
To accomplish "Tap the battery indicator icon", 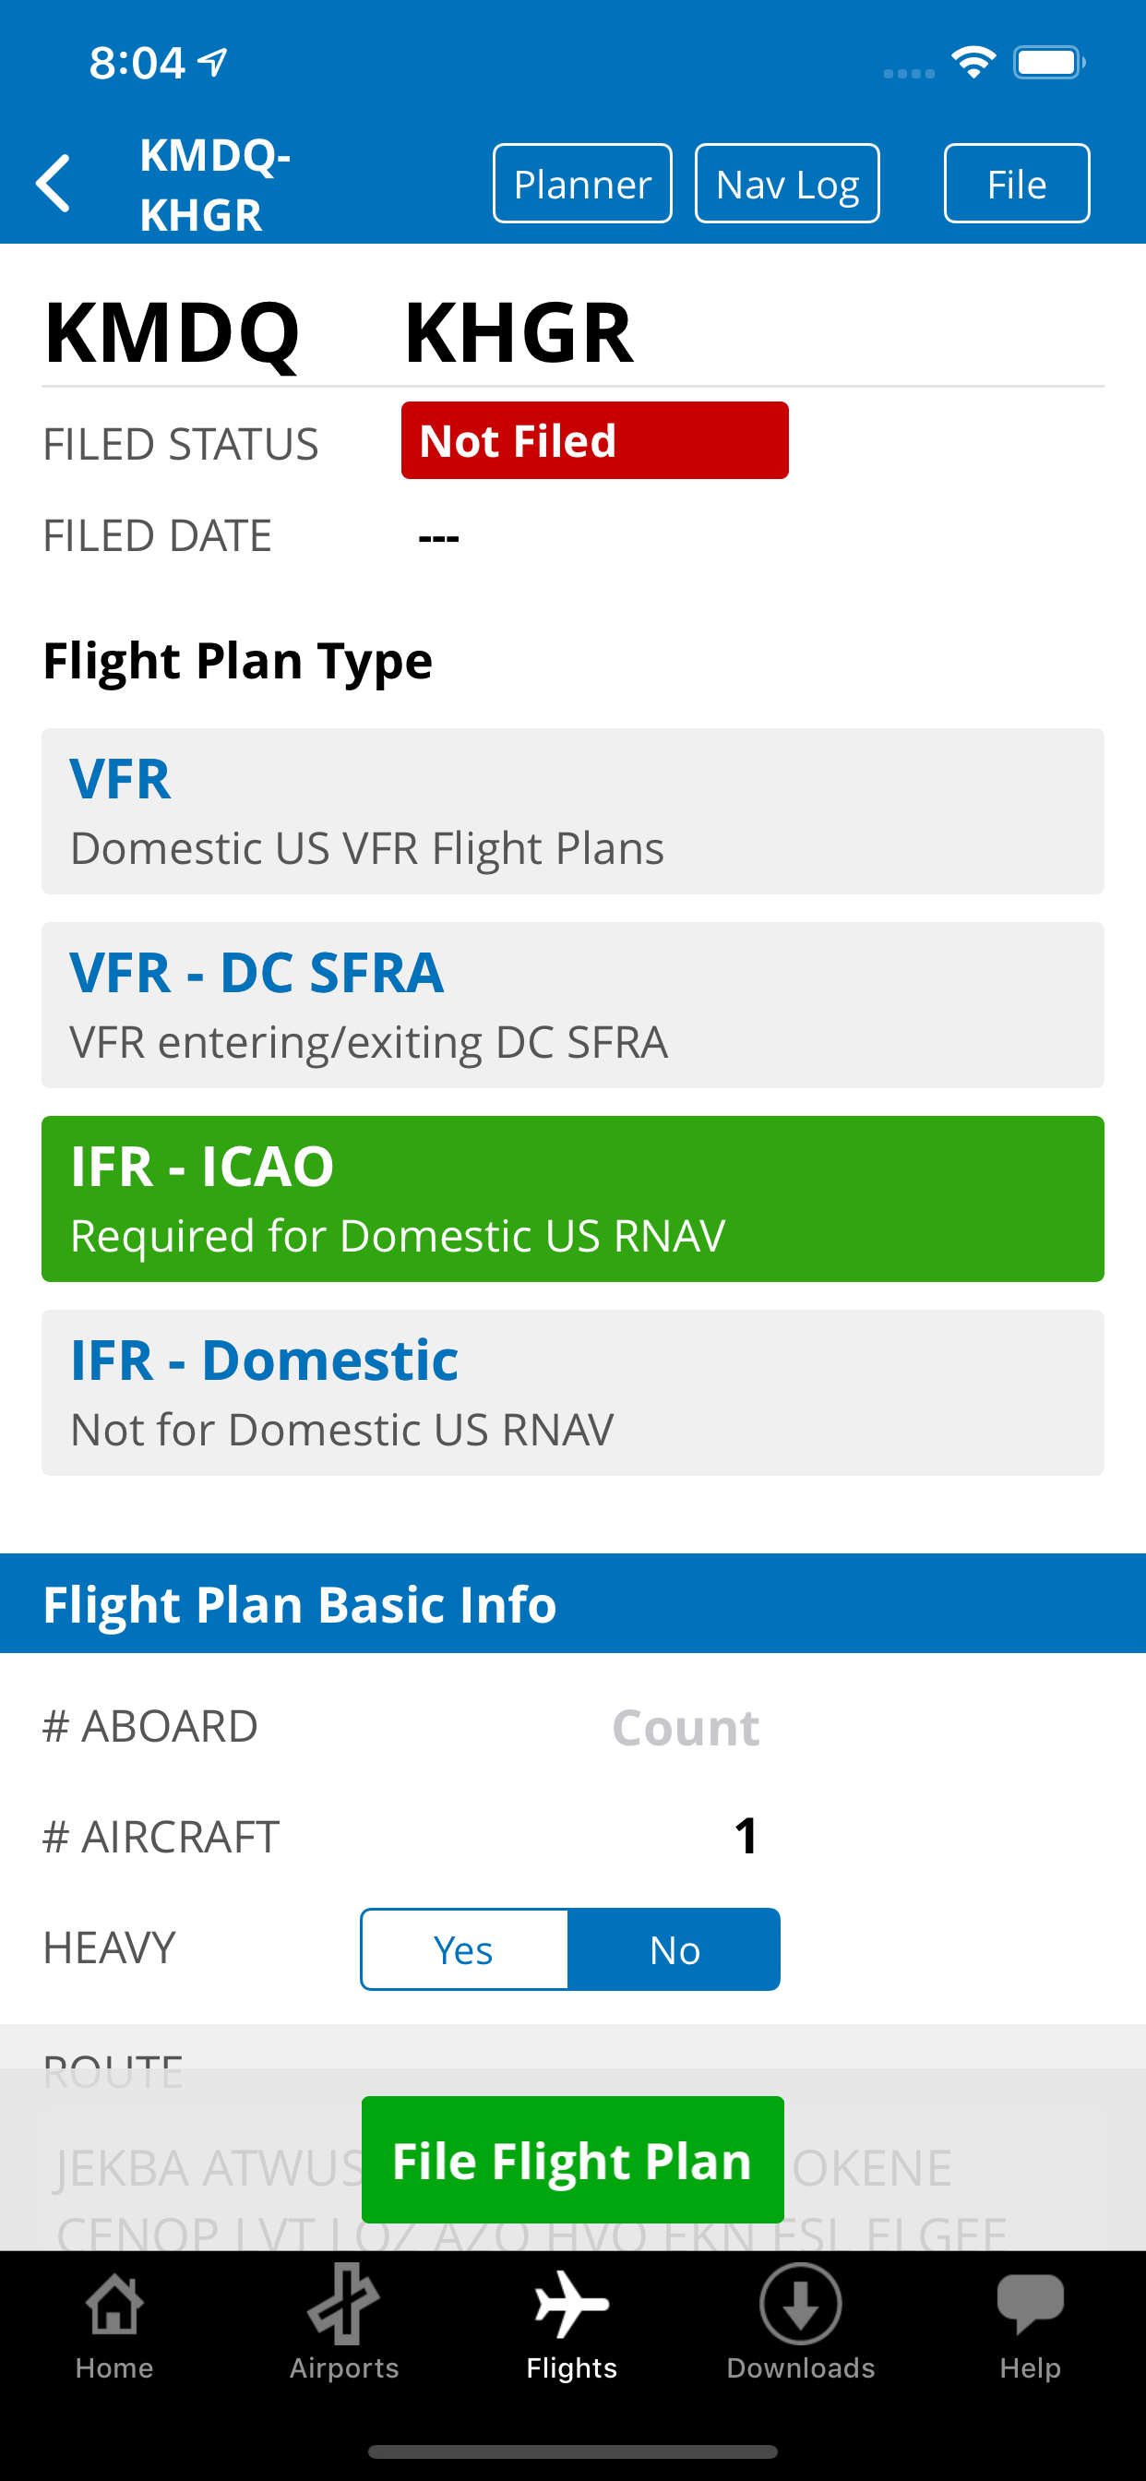I will click(x=1049, y=64).
